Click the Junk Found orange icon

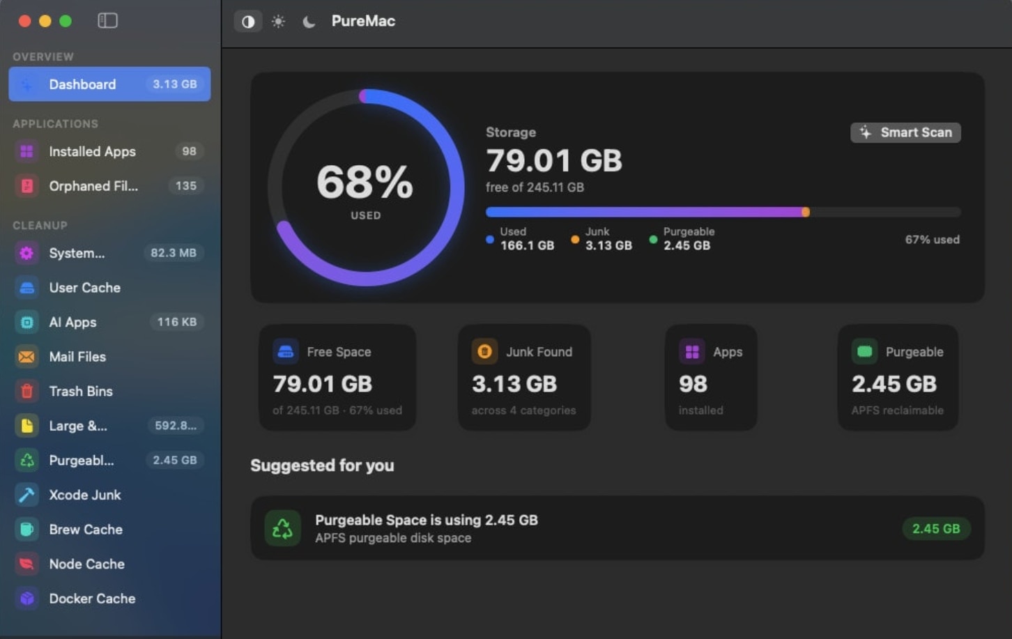(484, 352)
